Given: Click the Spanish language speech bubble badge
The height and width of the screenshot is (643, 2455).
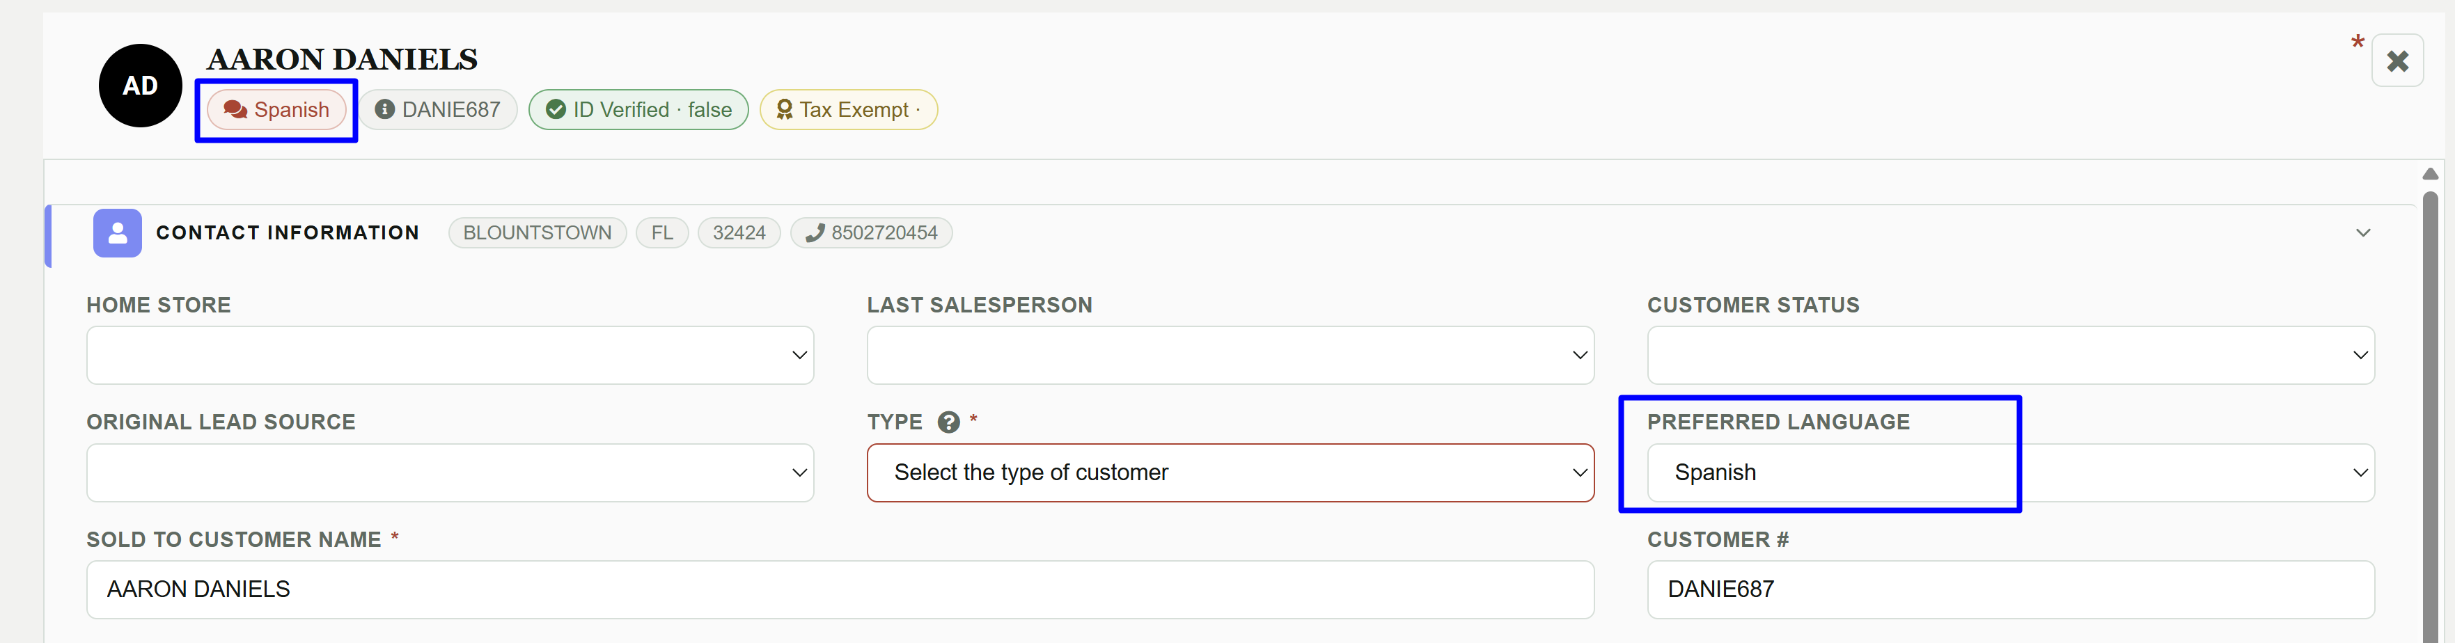Looking at the screenshot, I should [x=276, y=109].
